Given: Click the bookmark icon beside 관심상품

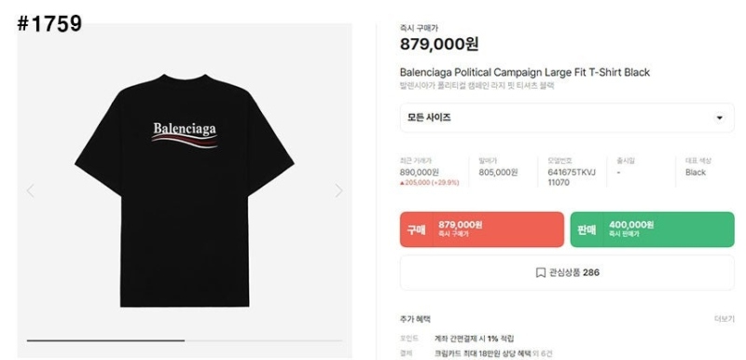Looking at the screenshot, I should pyautogui.click(x=540, y=272).
